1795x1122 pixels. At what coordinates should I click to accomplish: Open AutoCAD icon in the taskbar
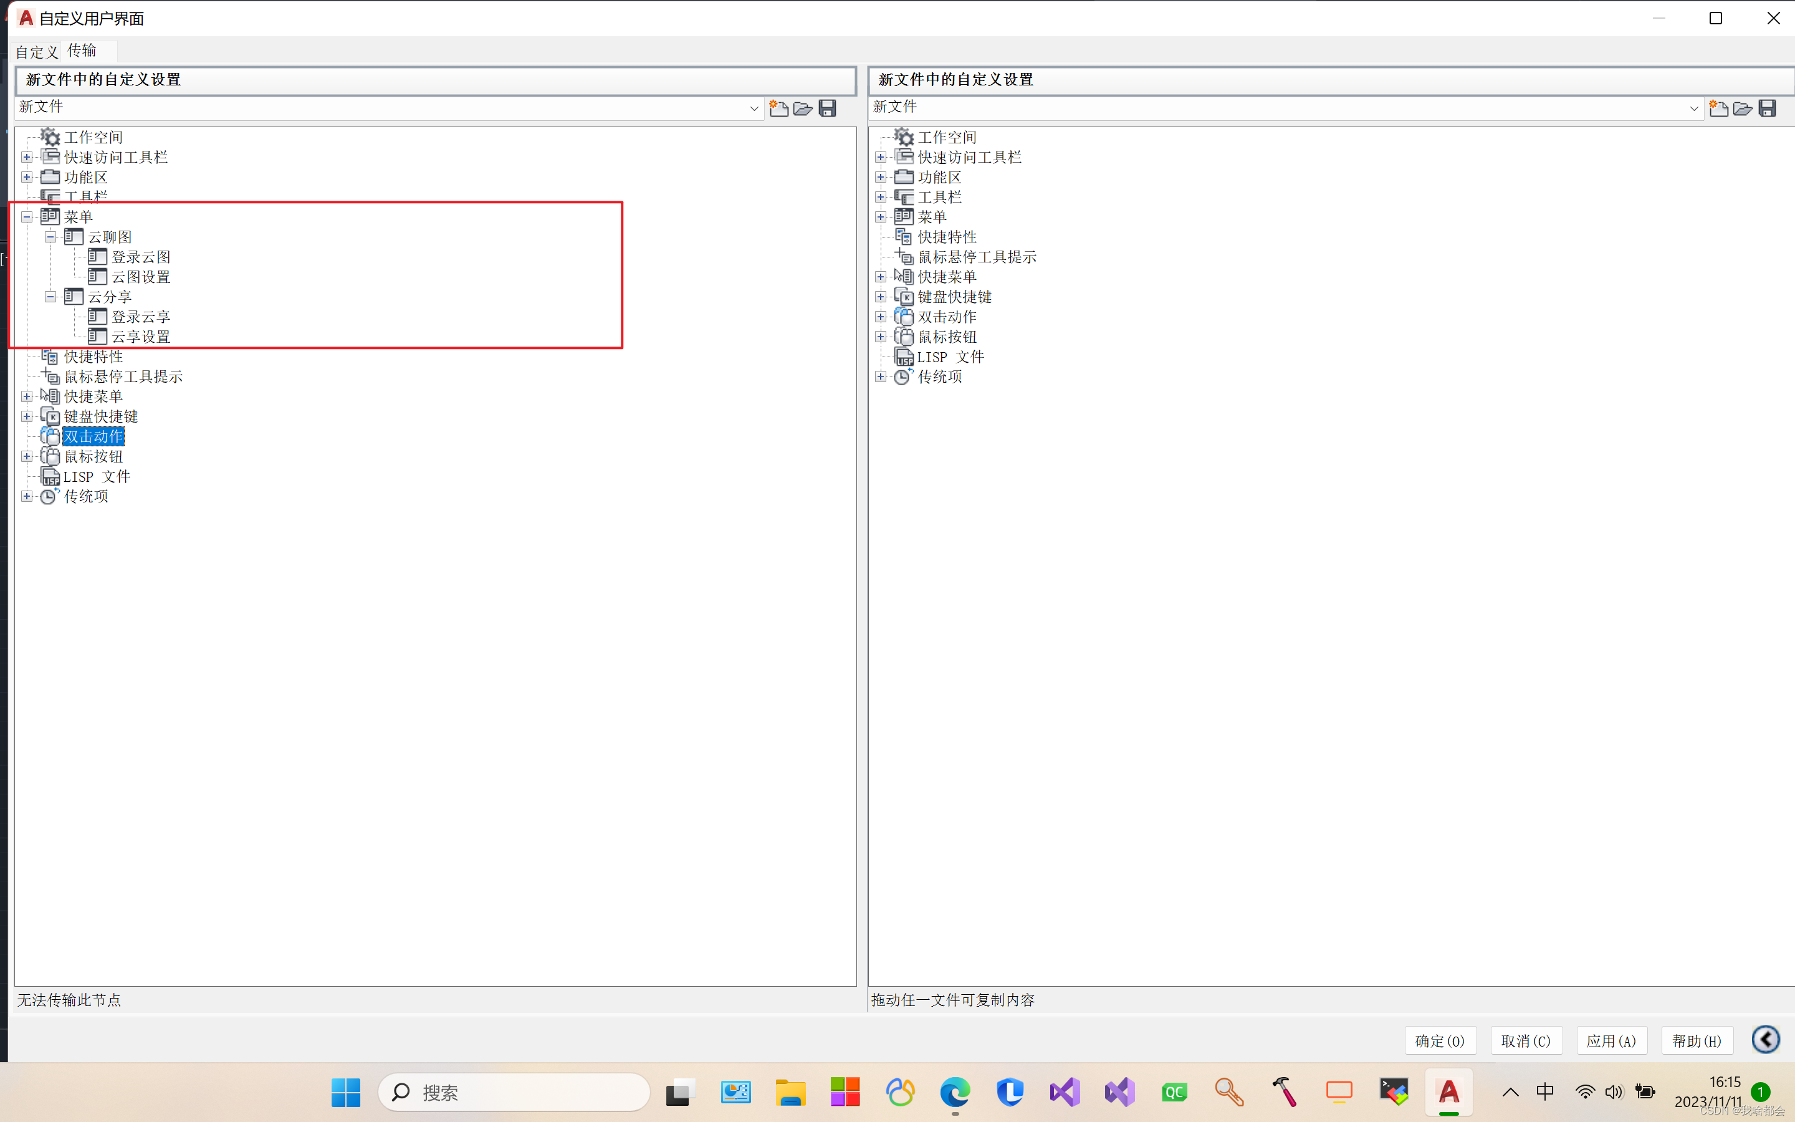click(x=1448, y=1092)
